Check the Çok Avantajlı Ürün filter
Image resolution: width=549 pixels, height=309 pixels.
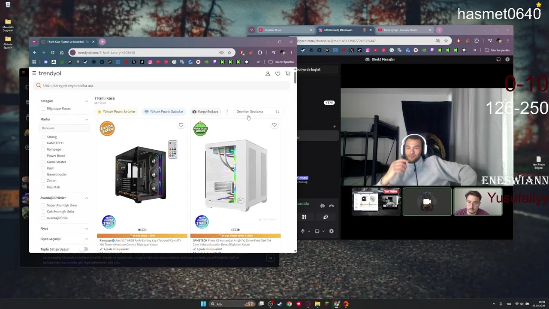[43, 212]
